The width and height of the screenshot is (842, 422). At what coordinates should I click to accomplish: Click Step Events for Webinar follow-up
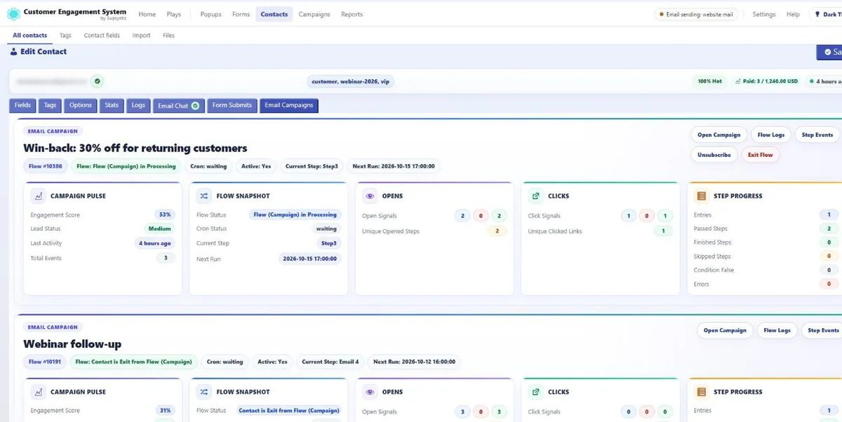[823, 330]
